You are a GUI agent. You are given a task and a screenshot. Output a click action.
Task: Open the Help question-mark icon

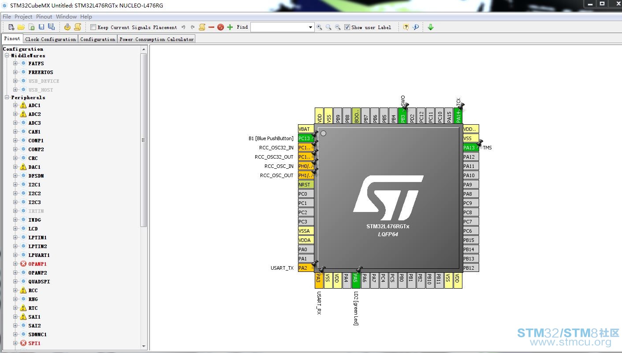pyautogui.click(x=406, y=27)
